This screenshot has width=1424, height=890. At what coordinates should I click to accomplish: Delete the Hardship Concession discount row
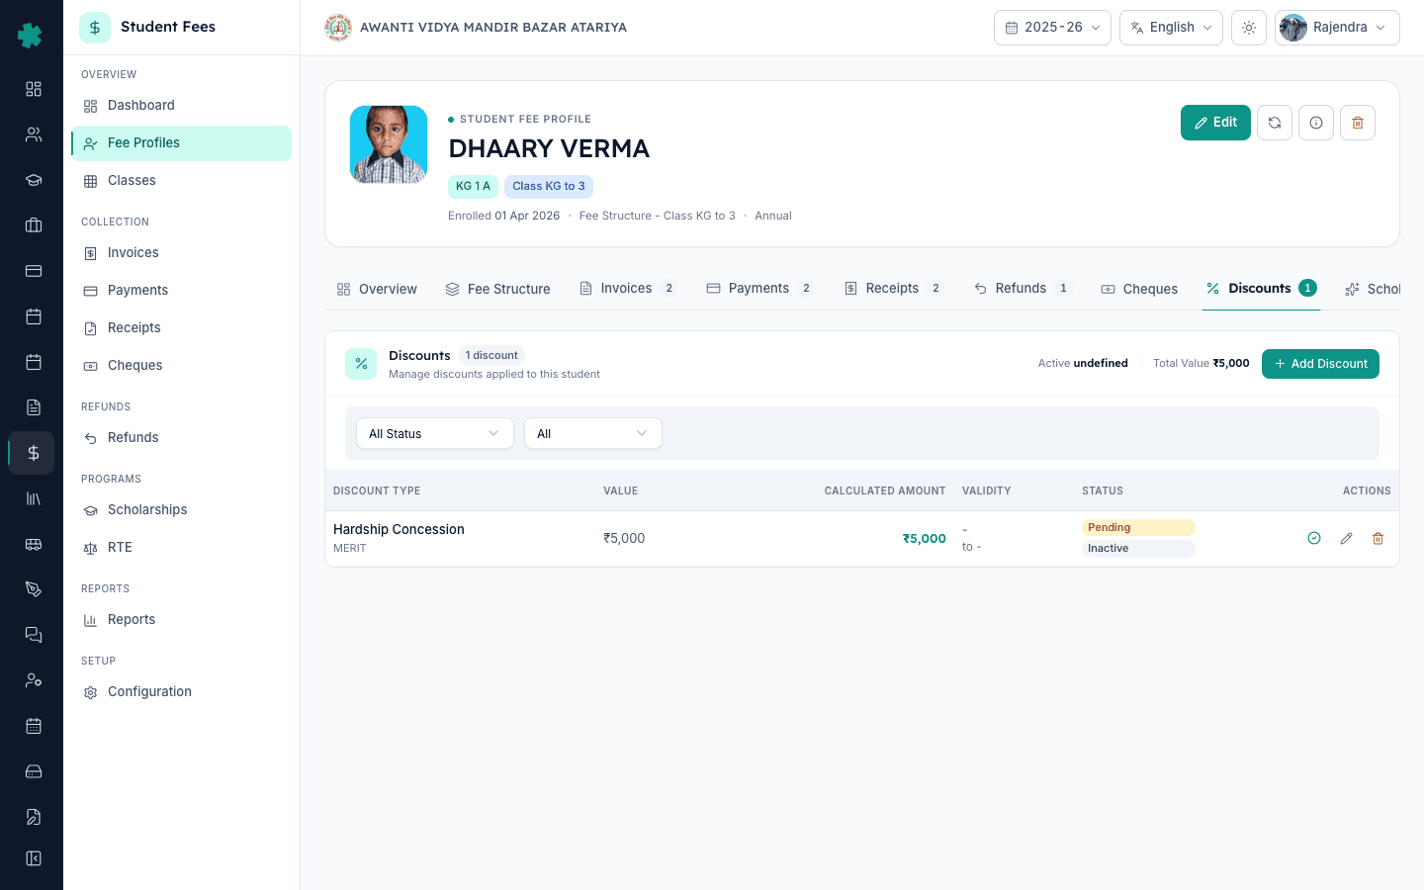click(1378, 538)
